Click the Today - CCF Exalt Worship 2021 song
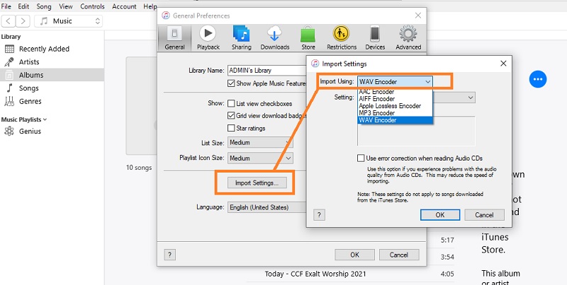567x285 pixels. click(x=315, y=274)
